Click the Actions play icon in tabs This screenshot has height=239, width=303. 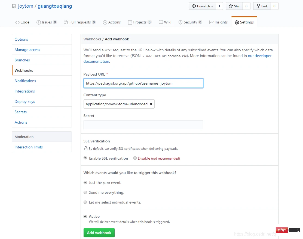point(105,22)
